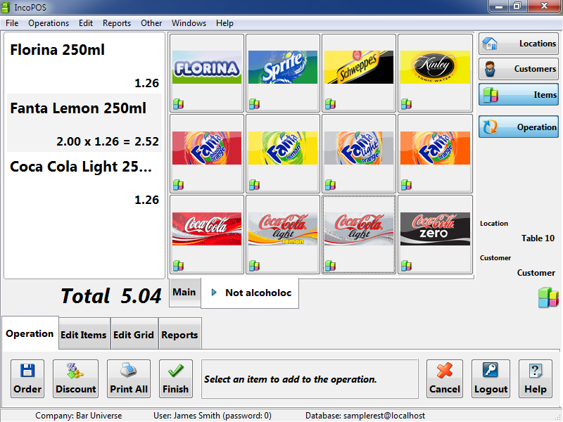Screen dimensions: 563x422
Task: Click Database: samplerest@localhost status entry
Action: coord(365,416)
